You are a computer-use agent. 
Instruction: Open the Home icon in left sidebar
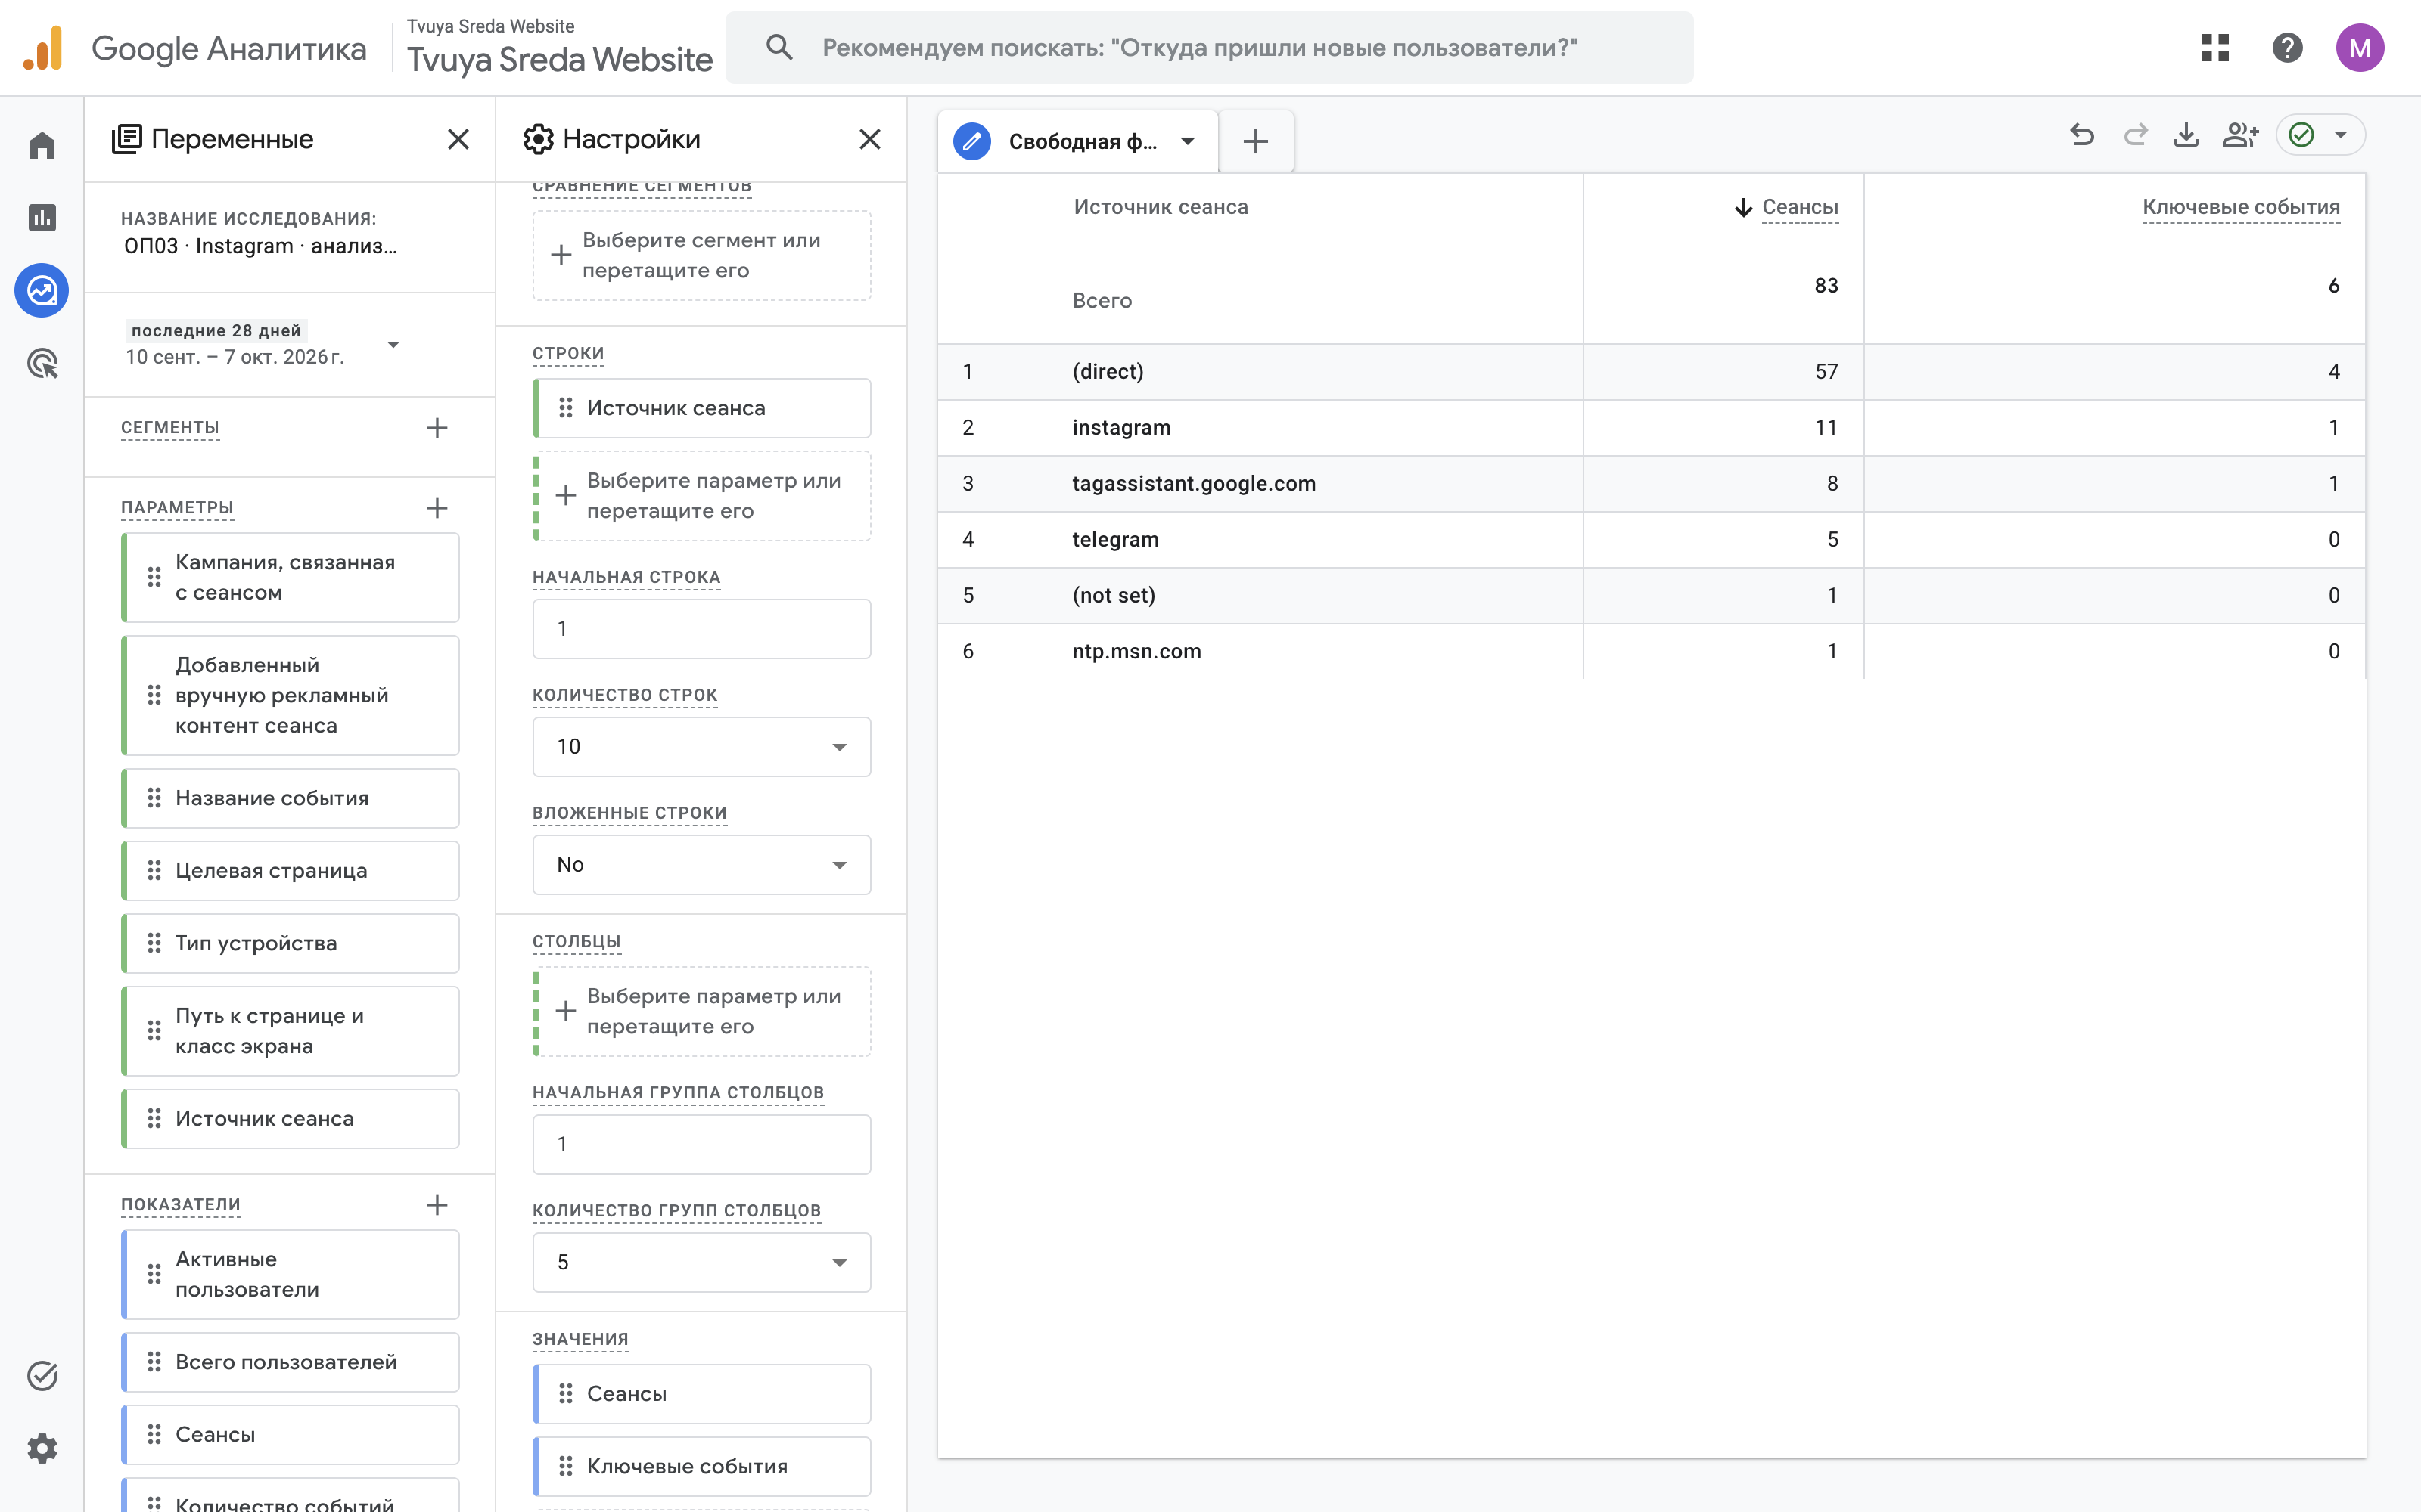point(42,145)
